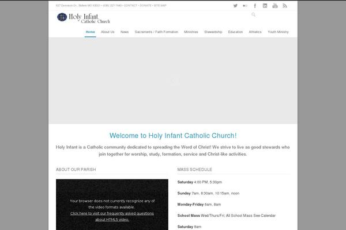Open the About Us menu

(x=108, y=32)
